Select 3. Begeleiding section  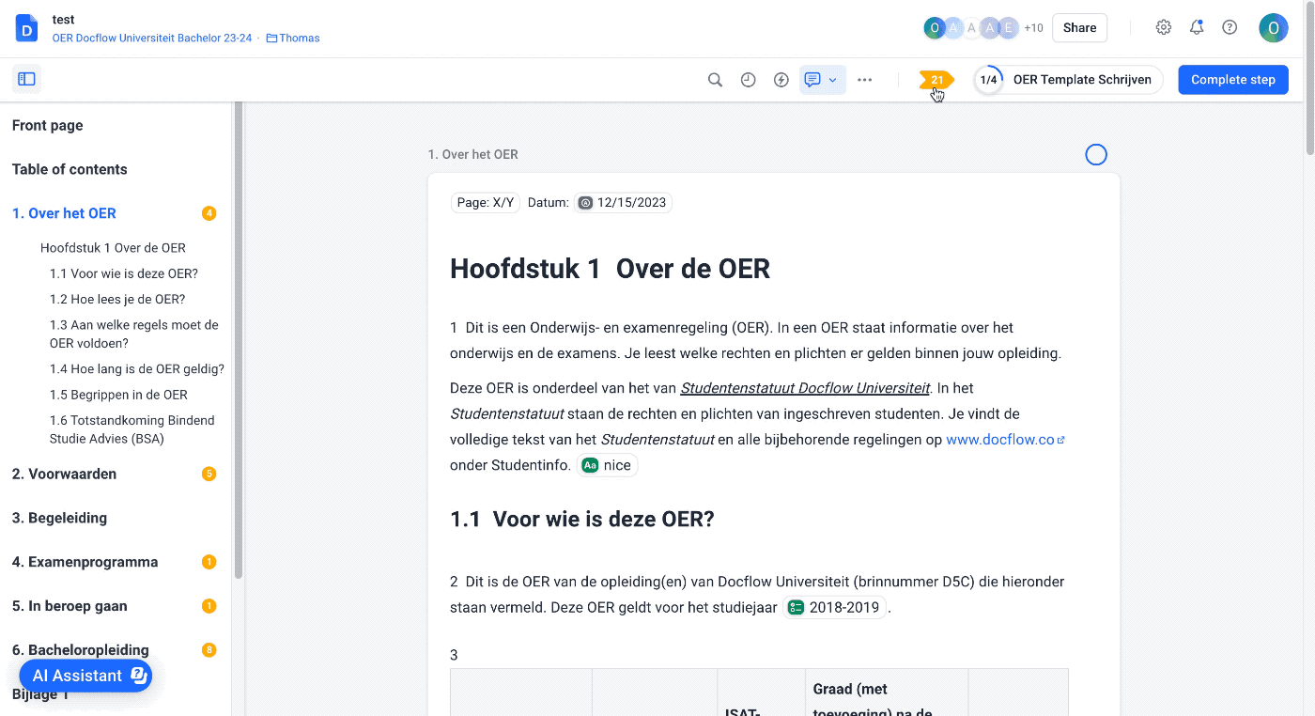(59, 518)
